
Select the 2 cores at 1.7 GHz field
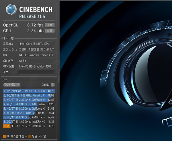point(36,49)
